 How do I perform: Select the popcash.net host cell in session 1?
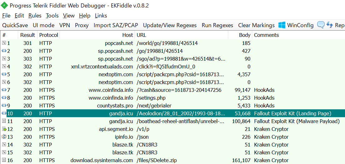tap(119, 43)
